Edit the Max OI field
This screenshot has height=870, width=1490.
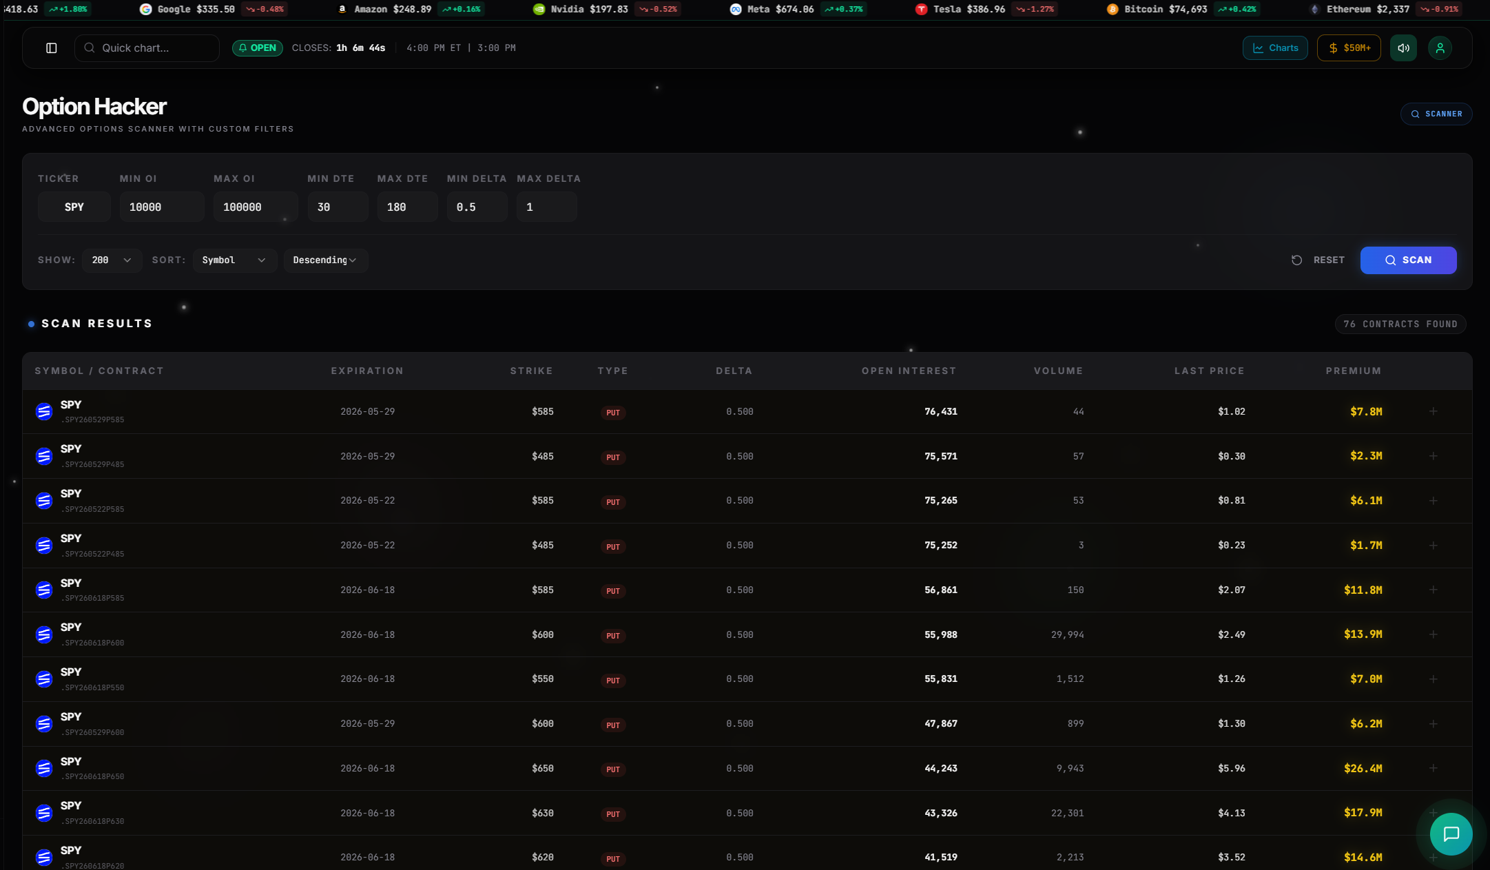tap(256, 207)
